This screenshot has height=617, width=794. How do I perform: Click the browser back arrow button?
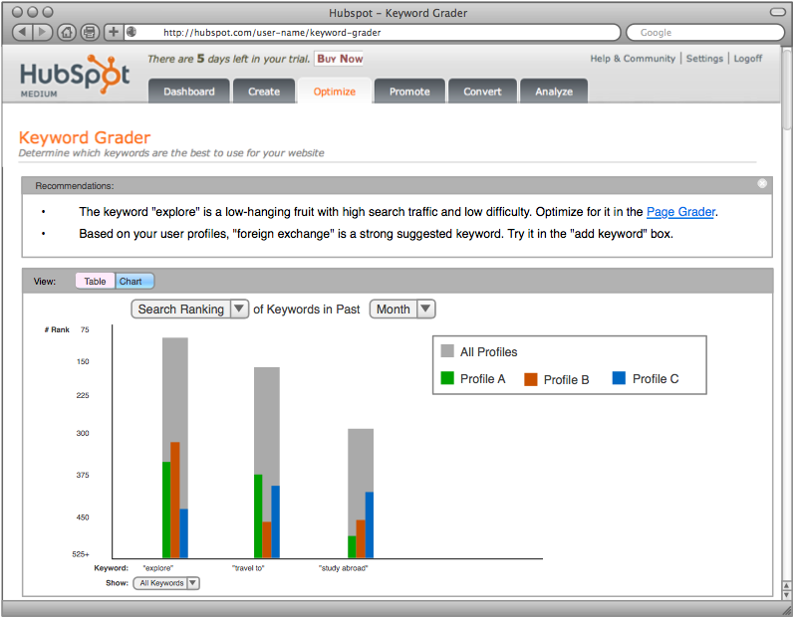point(22,33)
